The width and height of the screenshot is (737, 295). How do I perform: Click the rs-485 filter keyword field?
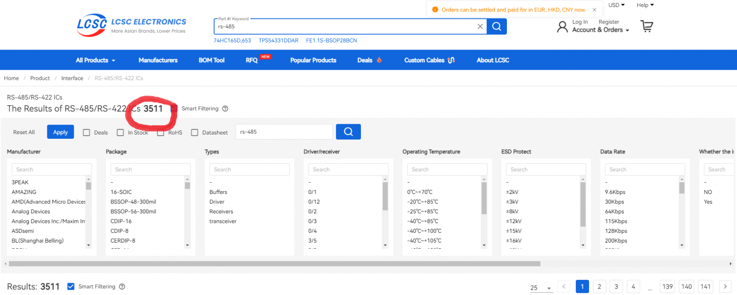(284, 132)
